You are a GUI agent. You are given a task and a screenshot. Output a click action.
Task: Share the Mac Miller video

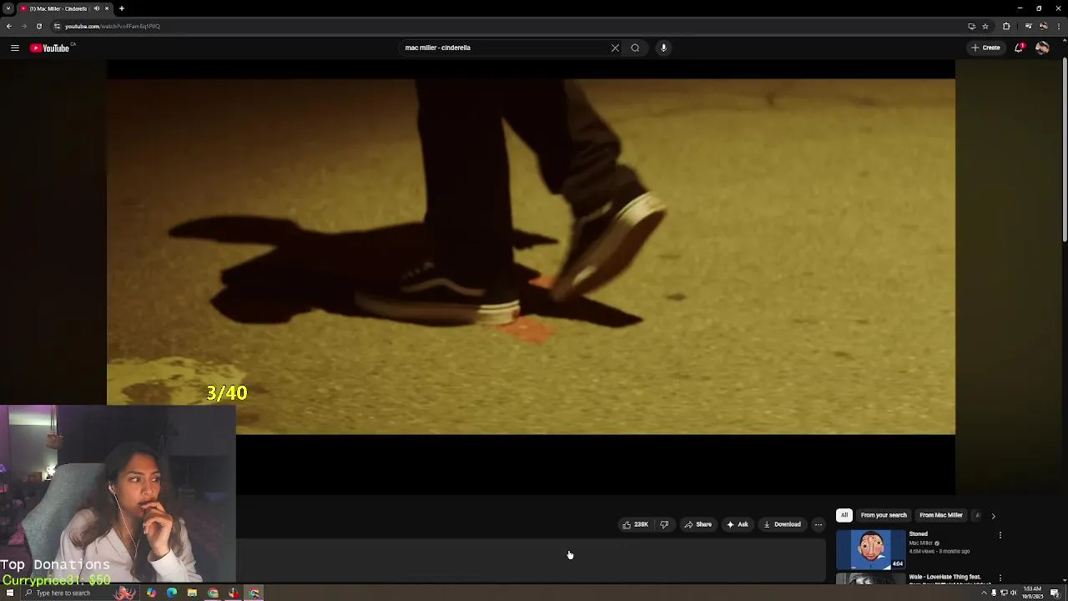[698, 524]
